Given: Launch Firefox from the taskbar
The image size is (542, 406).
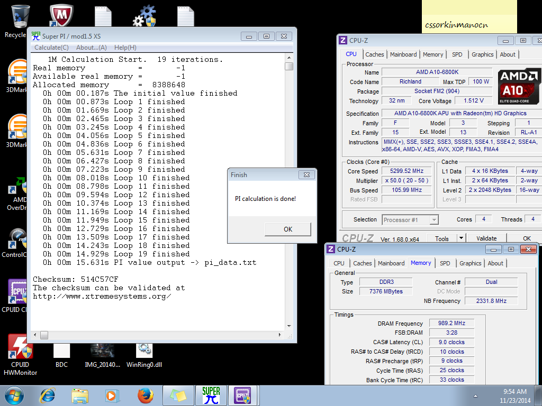Looking at the screenshot, I should 146,395.
